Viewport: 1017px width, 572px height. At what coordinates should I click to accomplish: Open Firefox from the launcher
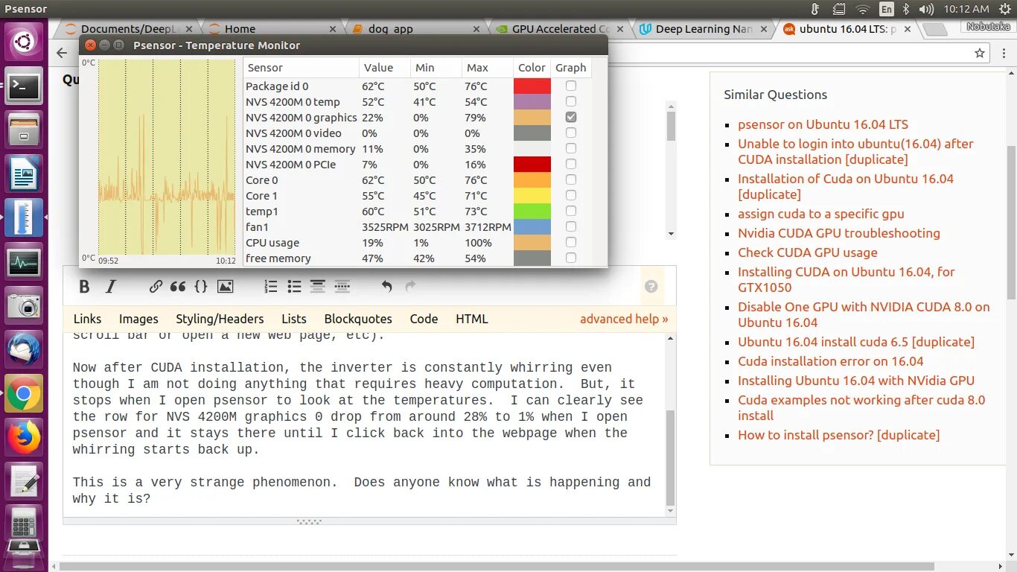[24, 437]
